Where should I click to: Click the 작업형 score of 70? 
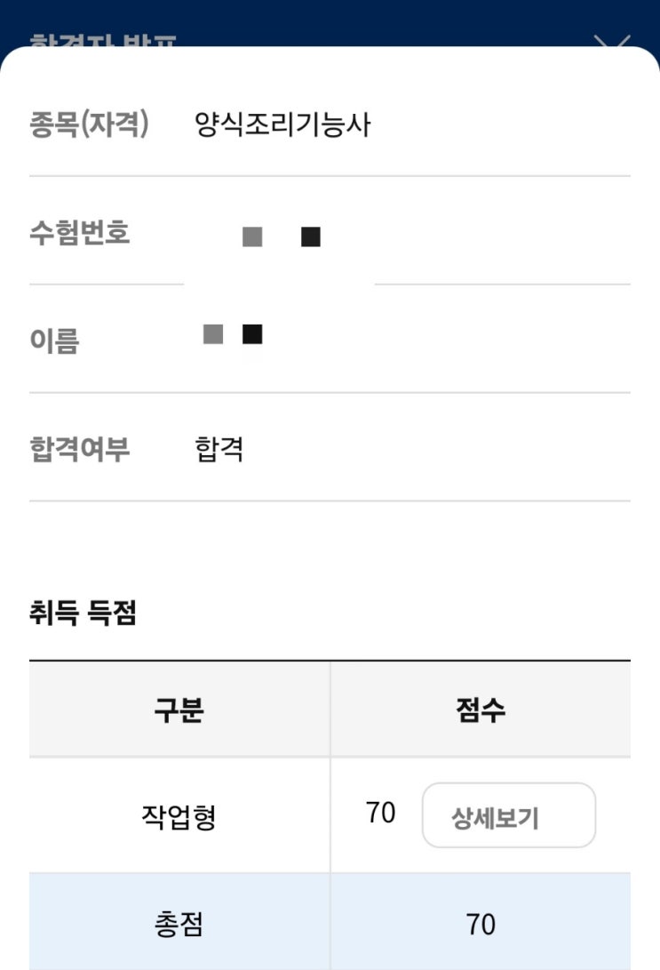click(380, 814)
